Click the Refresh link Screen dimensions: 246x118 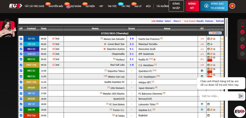coord(220,21)
